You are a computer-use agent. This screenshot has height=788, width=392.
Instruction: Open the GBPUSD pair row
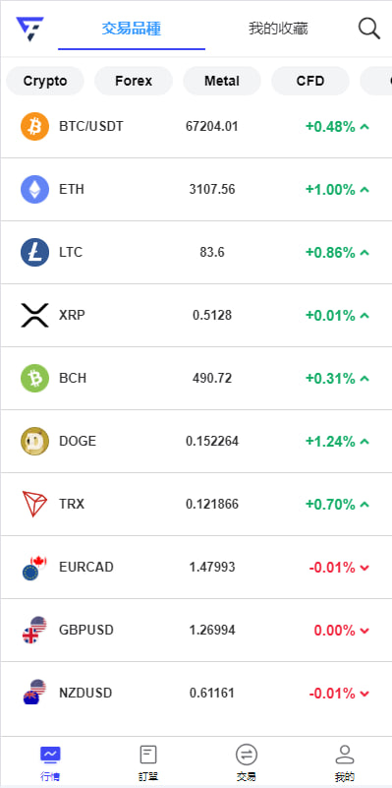196,630
